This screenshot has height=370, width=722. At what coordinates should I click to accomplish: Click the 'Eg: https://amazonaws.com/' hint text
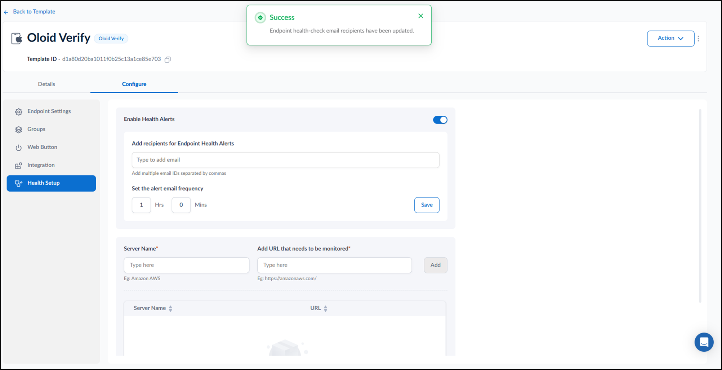pyautogui.click(x=287, y=278)
